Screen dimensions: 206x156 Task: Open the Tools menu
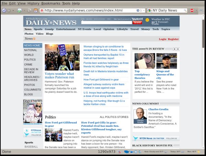coord(66,3)
